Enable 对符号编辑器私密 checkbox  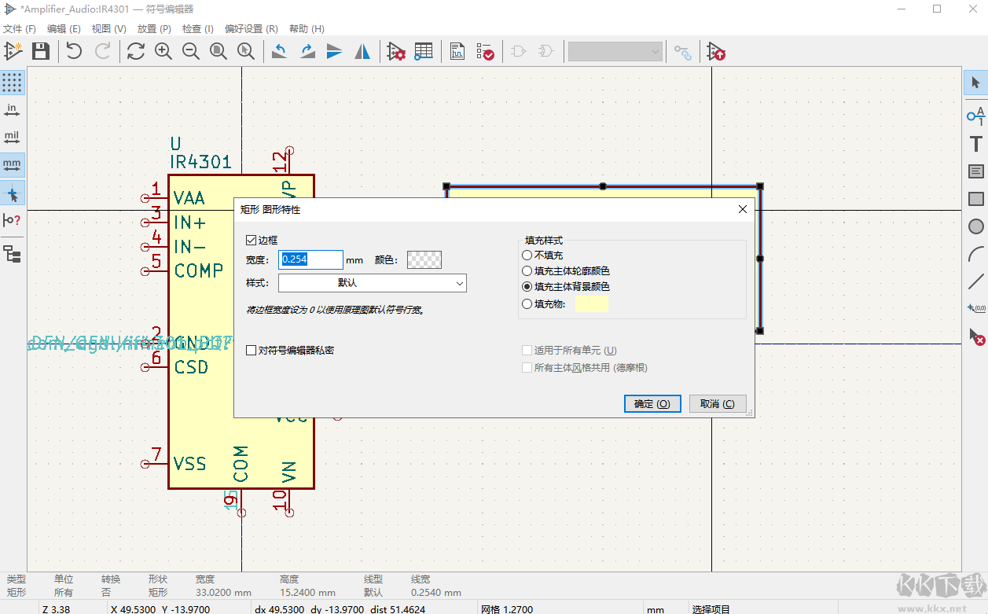[252, 351]
